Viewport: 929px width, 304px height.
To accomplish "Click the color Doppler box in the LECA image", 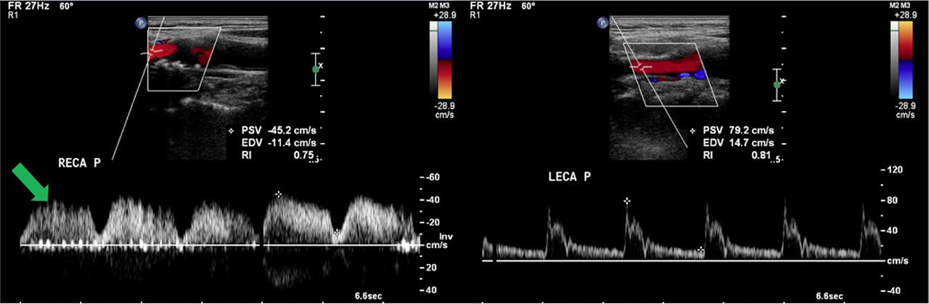I will 669,75.
